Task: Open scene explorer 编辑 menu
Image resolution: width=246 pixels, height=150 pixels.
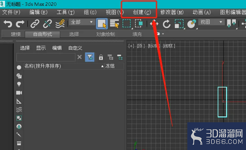Action: (57, 48)
